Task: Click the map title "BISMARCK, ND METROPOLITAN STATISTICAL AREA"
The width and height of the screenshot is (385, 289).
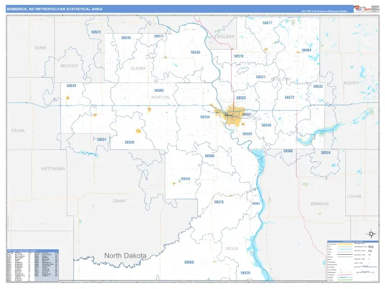Action: [x=55, y=9]
